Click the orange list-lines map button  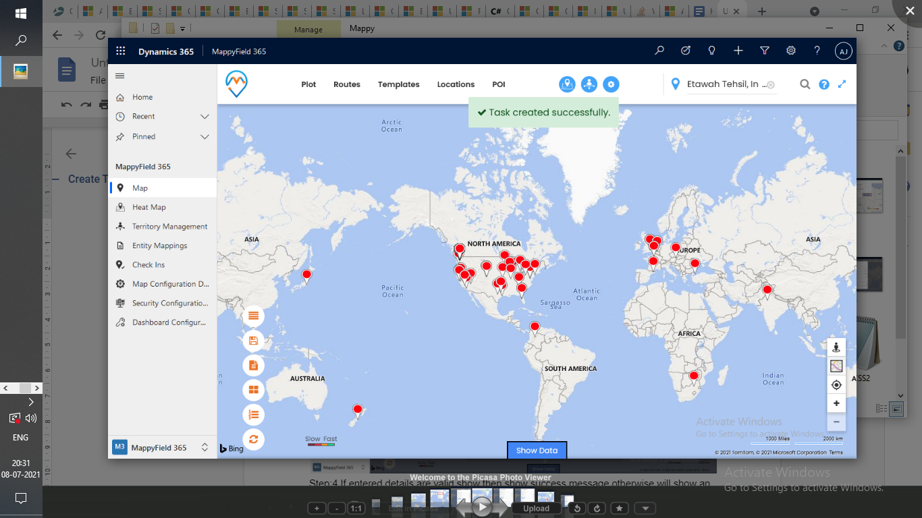coord(253,316)
